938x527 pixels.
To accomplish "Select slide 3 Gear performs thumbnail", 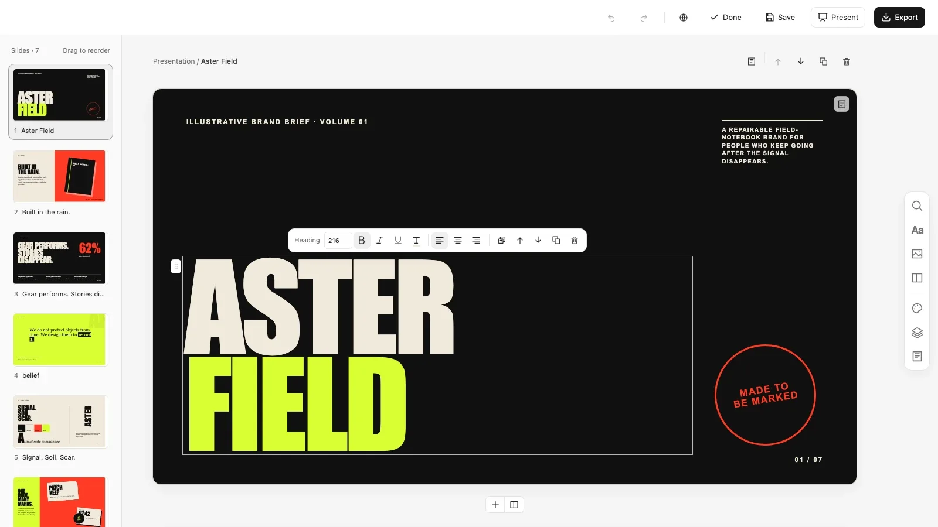I will [x=59, y=258].
